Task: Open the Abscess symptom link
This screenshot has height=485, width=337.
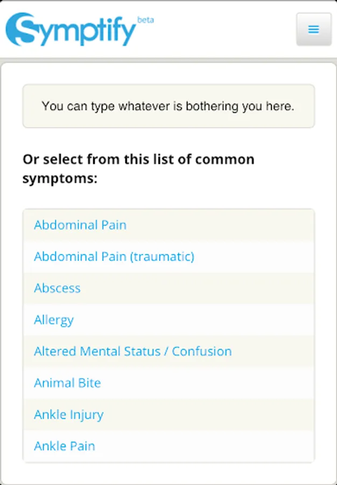Action: pyautogui.click(x=57, y=288)
